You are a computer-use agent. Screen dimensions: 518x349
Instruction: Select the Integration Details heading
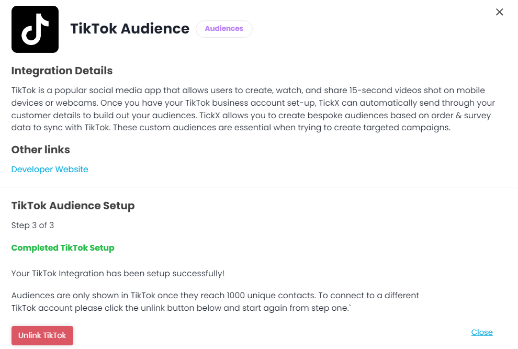coord(62,71)
